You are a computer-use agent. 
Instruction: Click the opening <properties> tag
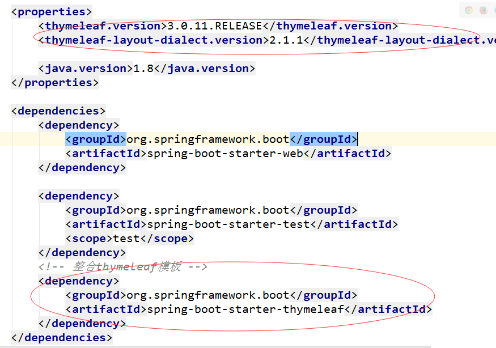[52, 12]
